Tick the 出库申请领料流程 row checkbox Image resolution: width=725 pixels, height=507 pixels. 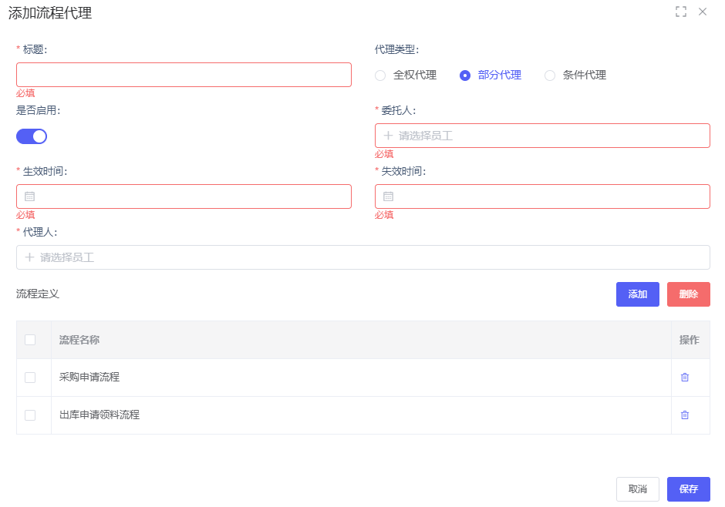coord(30,415)
